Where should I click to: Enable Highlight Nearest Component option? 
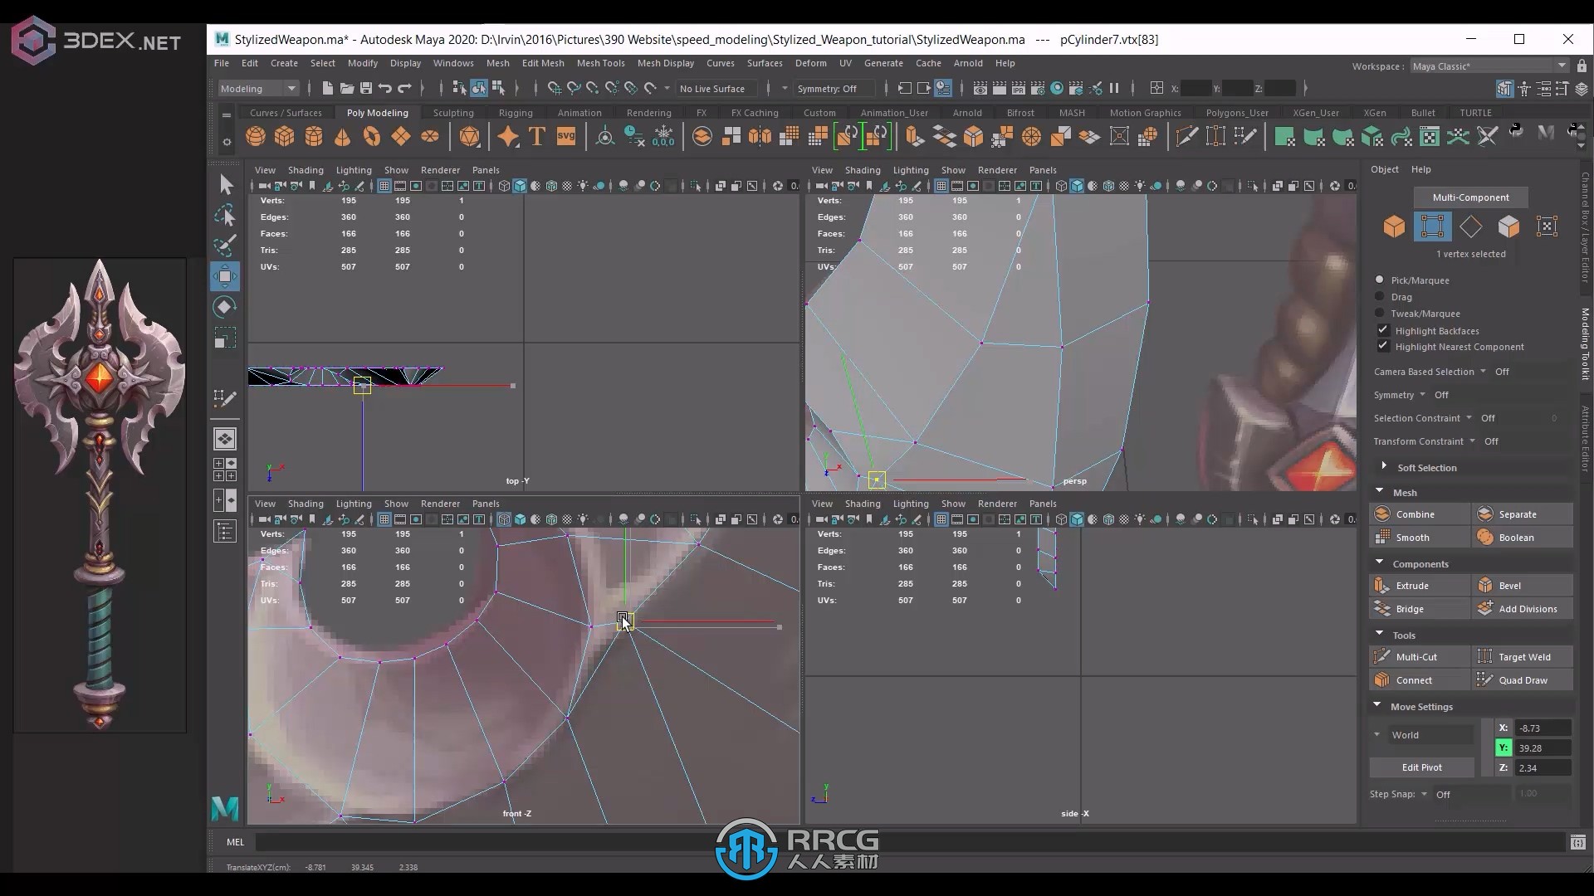coord(1381,347)
